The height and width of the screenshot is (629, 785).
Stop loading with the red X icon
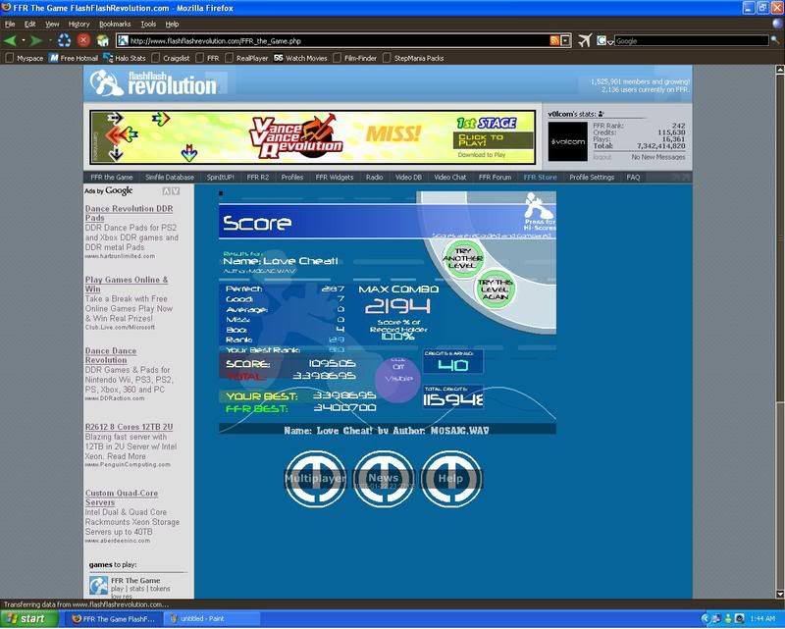click(x=83, y=40)
